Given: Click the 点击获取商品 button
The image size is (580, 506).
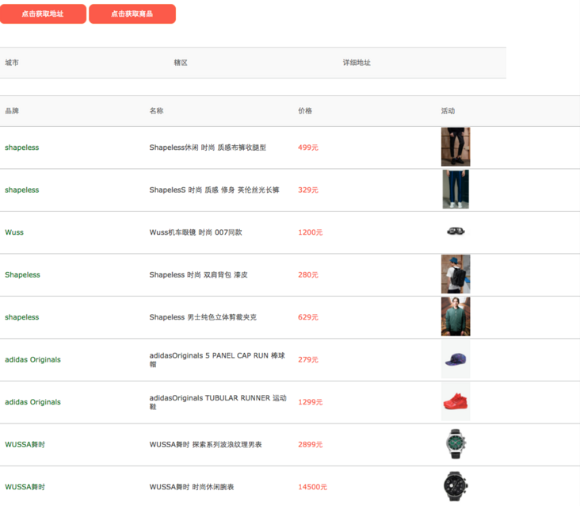Looking at the screenshot, I should click(132, 14).
